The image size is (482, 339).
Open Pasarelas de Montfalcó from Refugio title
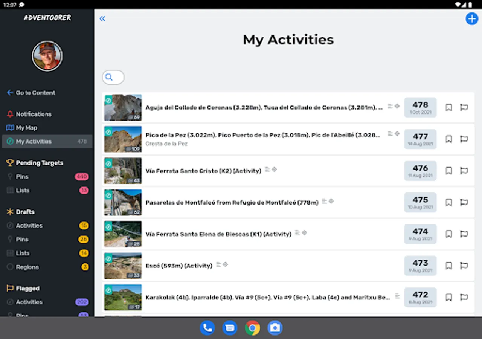coord(232,203)
